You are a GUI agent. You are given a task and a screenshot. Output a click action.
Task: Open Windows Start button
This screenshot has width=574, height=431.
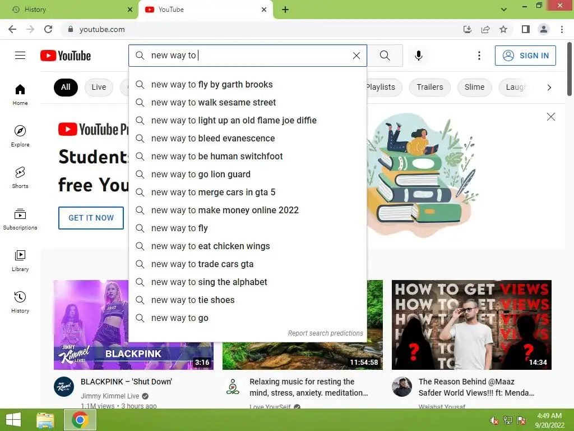[x=13, y=420]
